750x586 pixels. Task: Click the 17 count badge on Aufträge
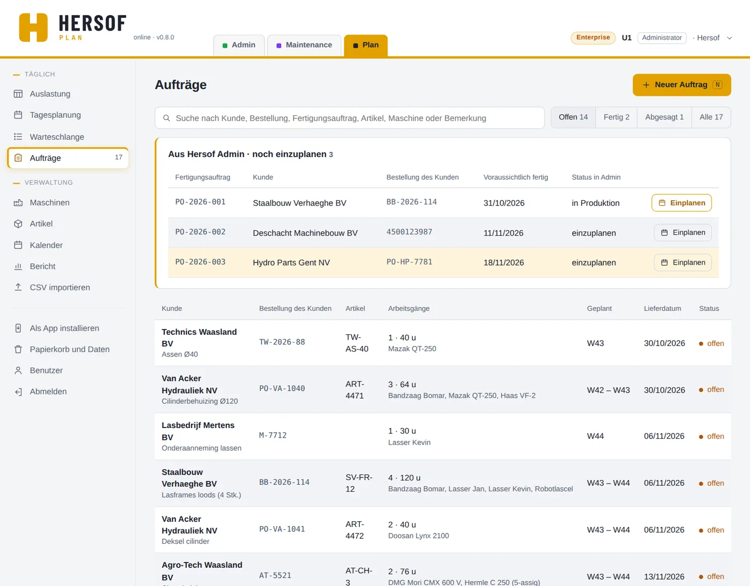119,157
